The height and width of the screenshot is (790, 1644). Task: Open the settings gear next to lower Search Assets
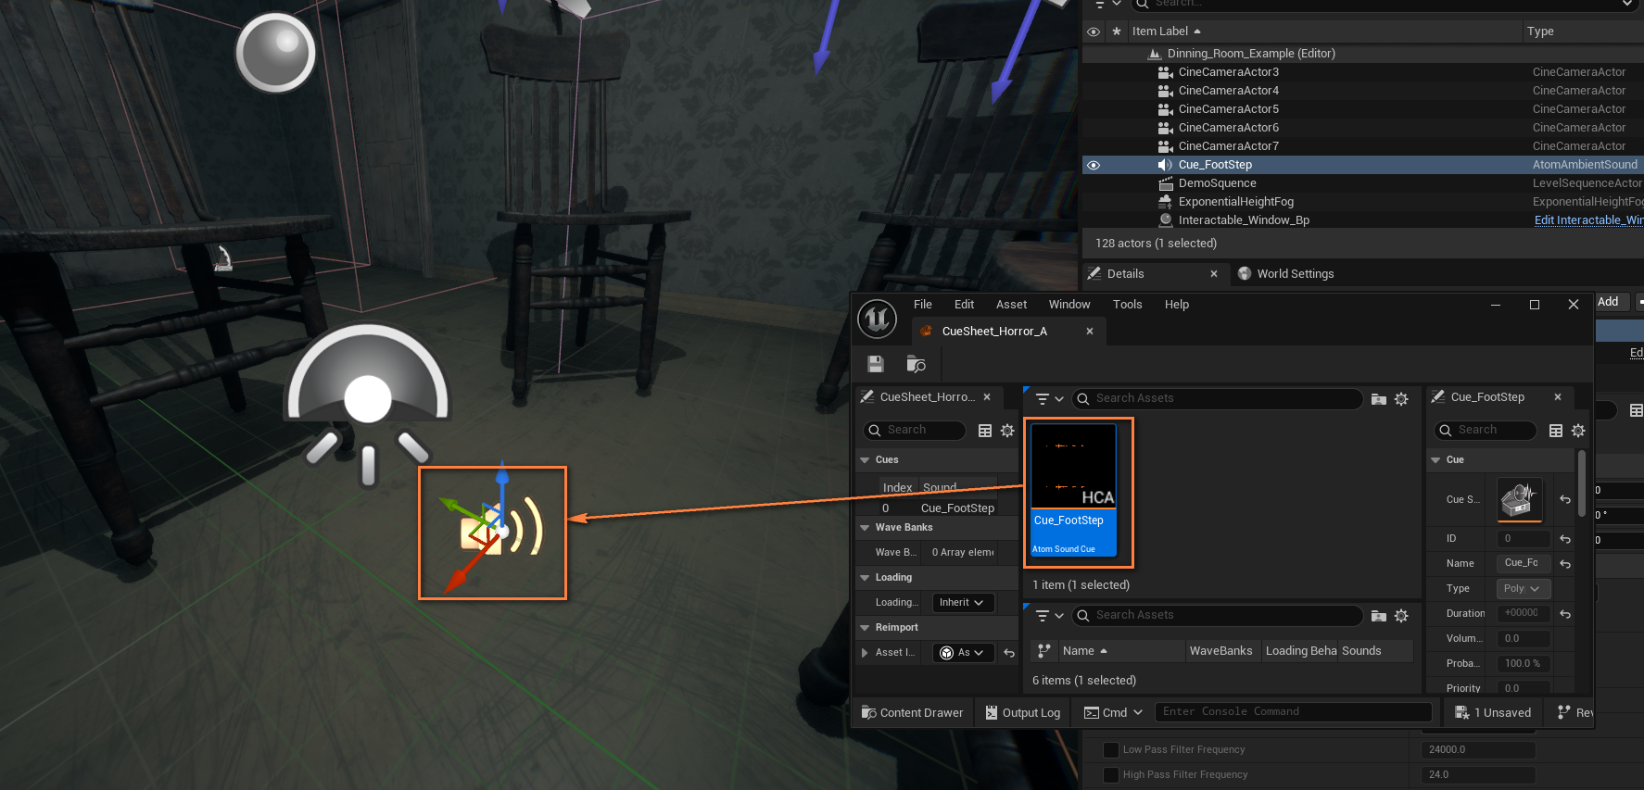(x=1401, y=616)
